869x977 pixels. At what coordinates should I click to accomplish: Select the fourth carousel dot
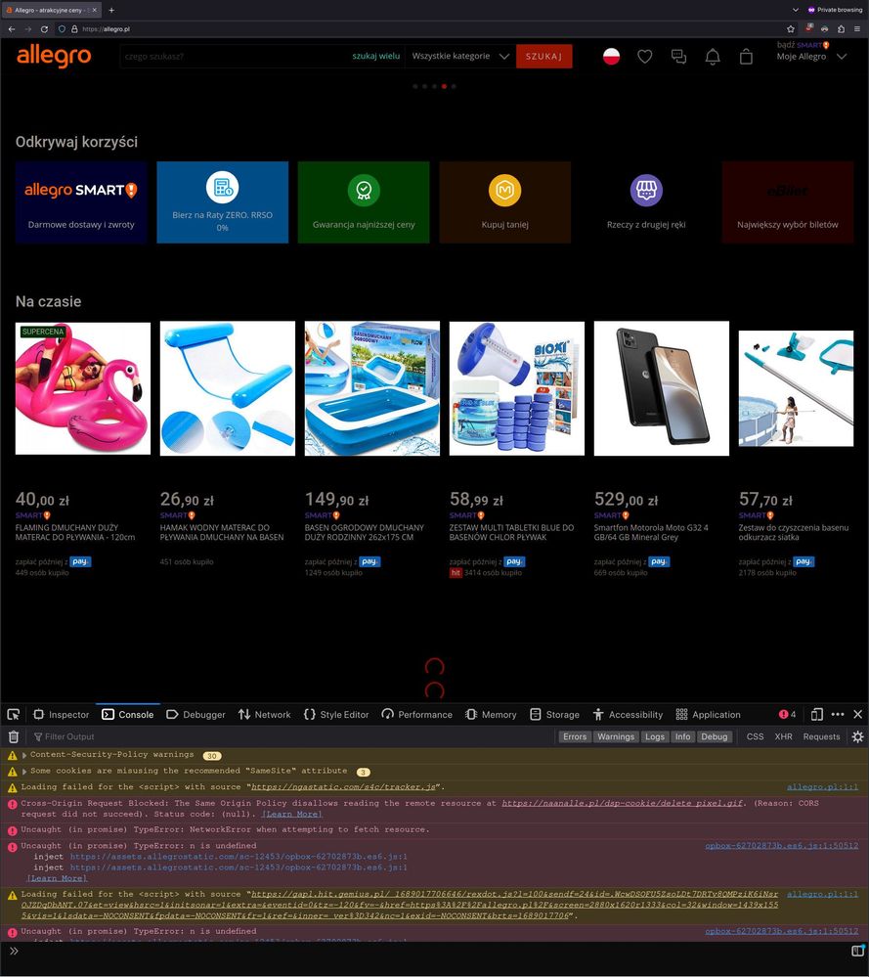point(444,87)
